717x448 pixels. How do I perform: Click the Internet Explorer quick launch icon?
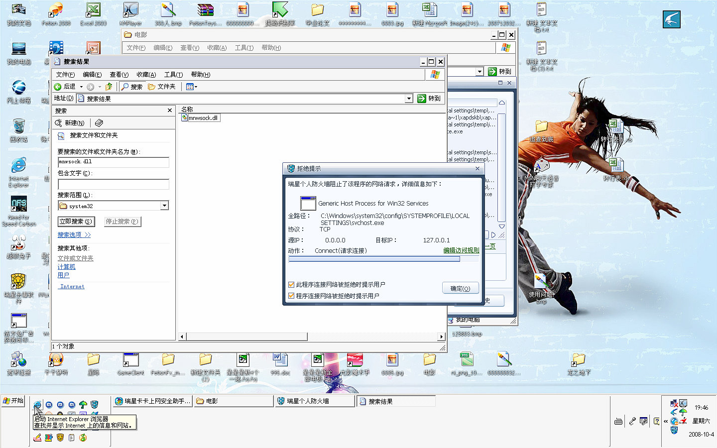coord(37,405)
